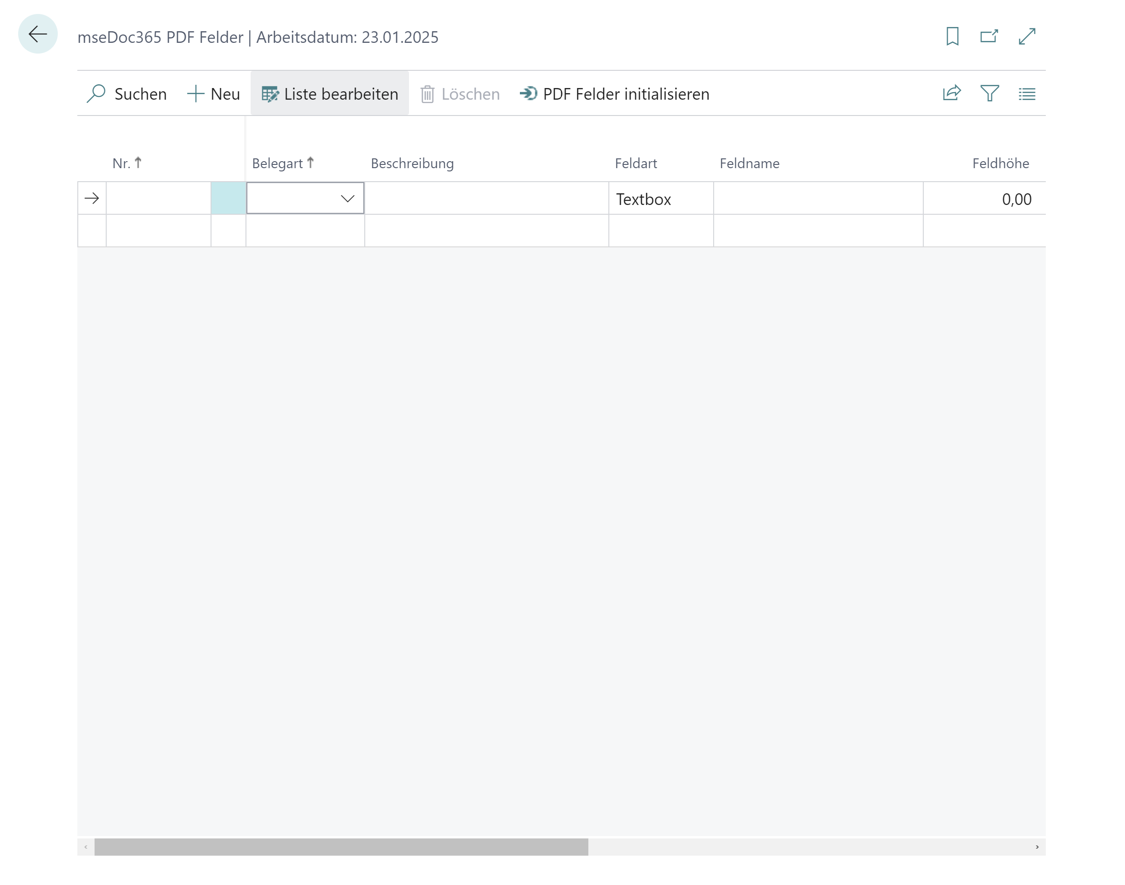Click the expand to full-screen arrows icon
1125x885 pixels.
(x=1027, y=36)
